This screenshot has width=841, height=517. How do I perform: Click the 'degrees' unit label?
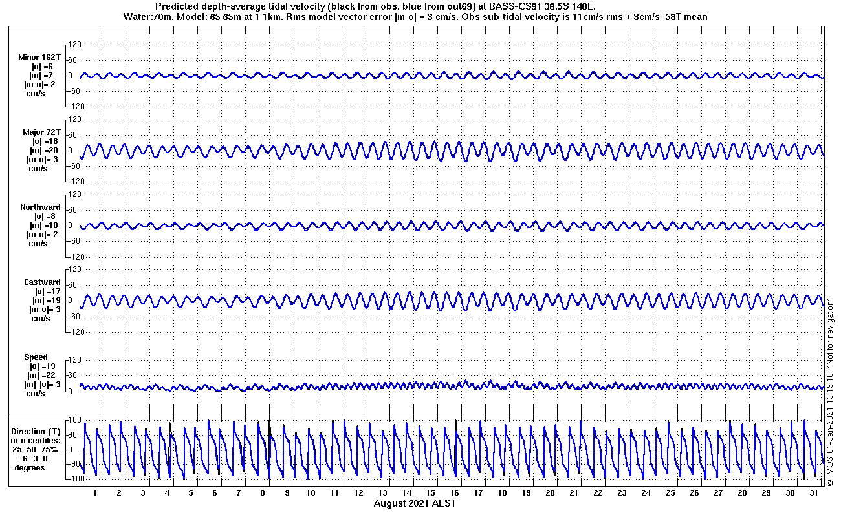(x=30, y=467)
